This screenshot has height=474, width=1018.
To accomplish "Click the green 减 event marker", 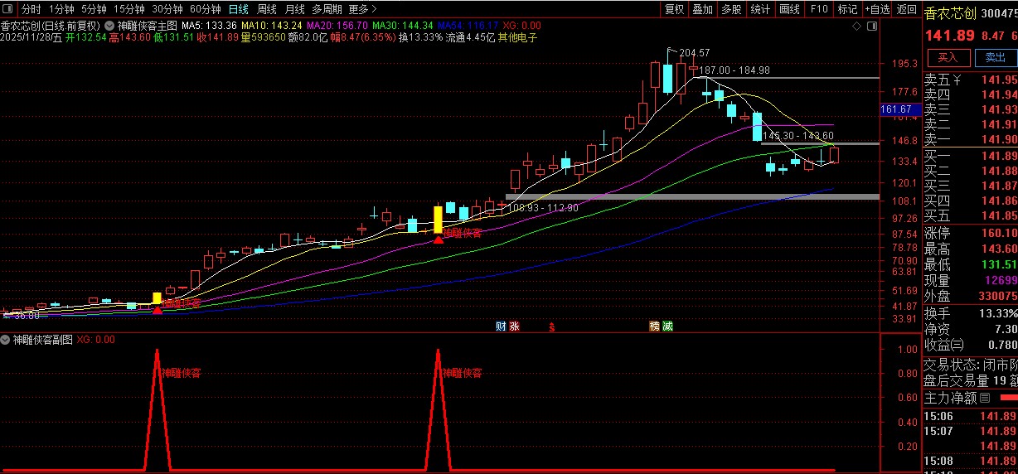I will pos(667,326).
